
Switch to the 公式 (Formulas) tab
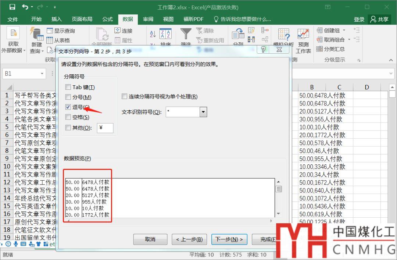107,19
